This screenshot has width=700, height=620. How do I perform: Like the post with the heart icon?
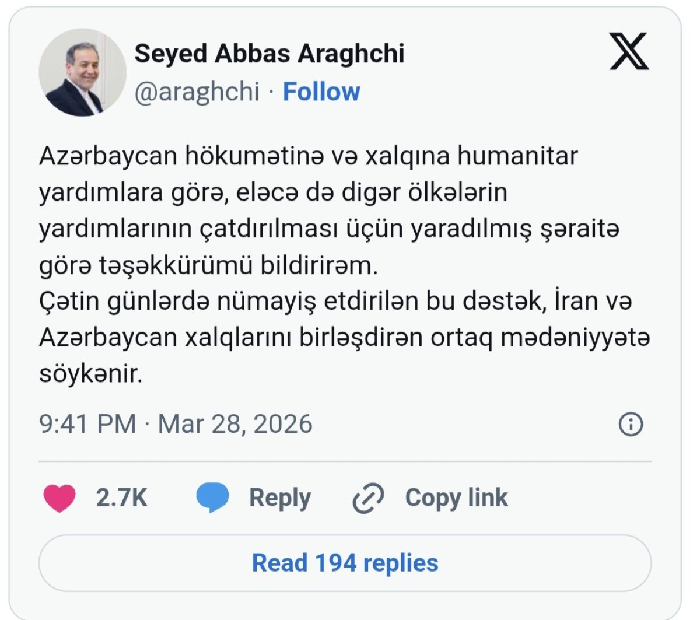60,498
